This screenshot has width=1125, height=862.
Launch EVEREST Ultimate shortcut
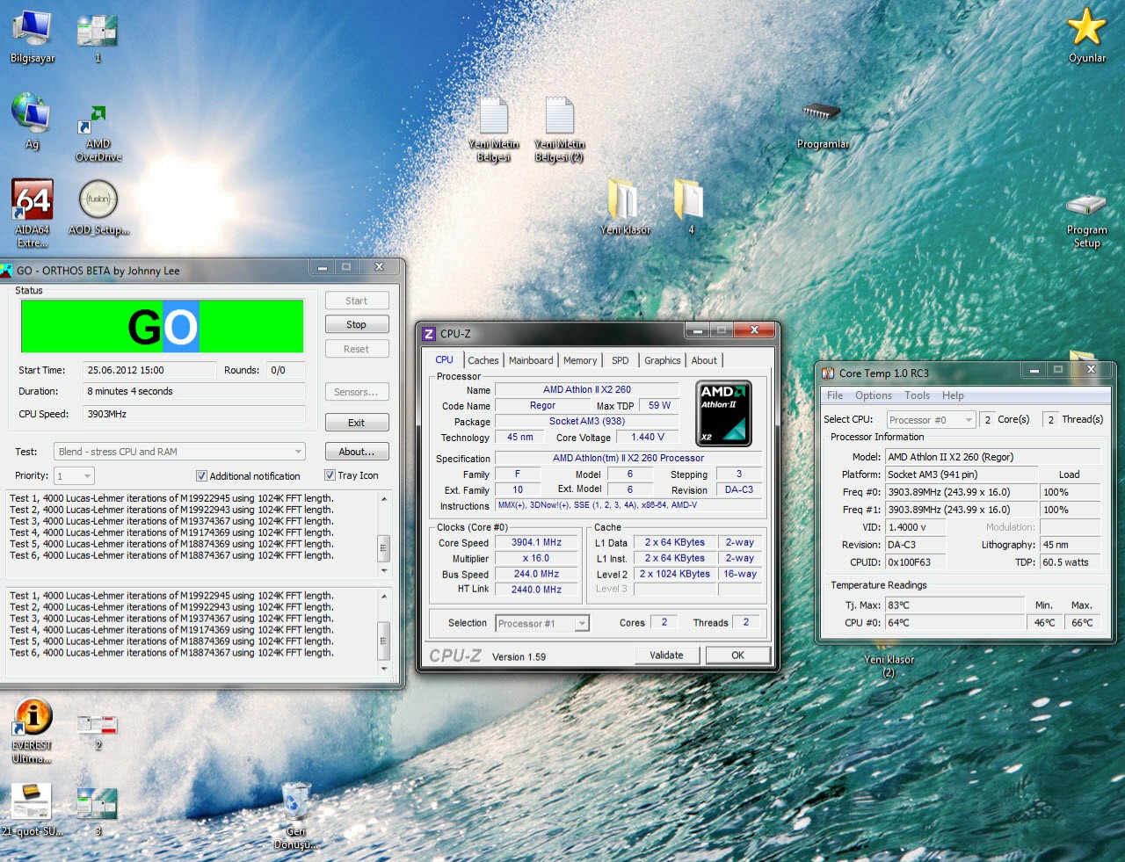click(33, 729)
